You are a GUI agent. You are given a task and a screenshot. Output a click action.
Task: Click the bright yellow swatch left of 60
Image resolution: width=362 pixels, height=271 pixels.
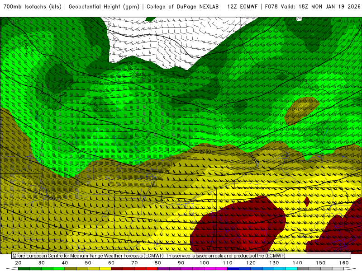(105, 269)
